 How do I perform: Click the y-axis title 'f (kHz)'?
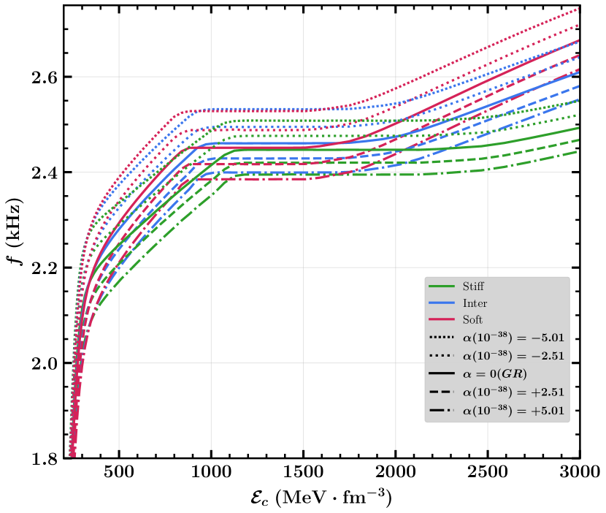click(15, 232)
